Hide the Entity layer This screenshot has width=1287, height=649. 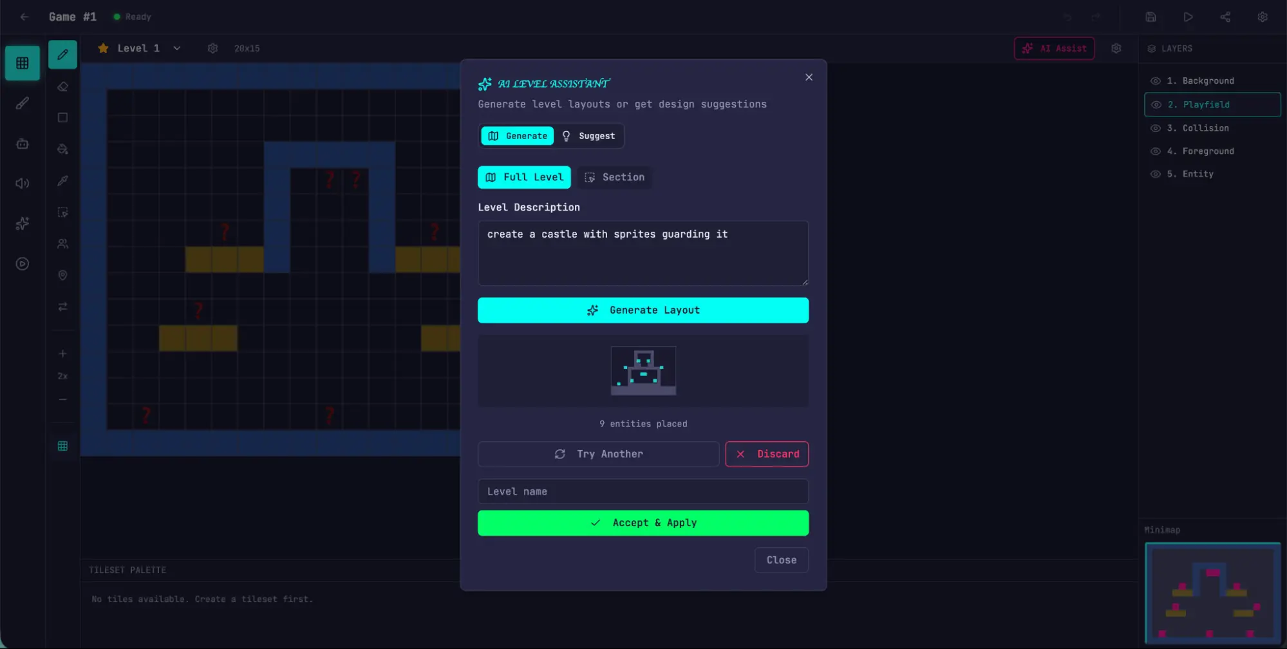pyautogui.click(x=1156, y=174)
